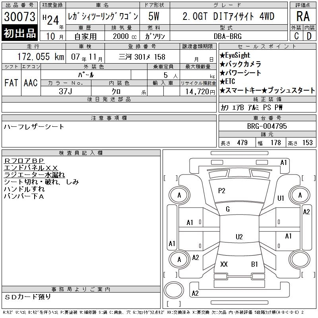Select the vehicle history value 自家用
The image size is (318, 318).
(85, 37)
